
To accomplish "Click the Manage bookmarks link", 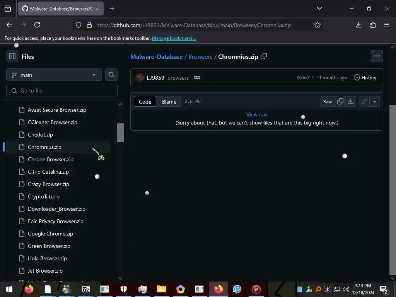I will click(174, 38).
